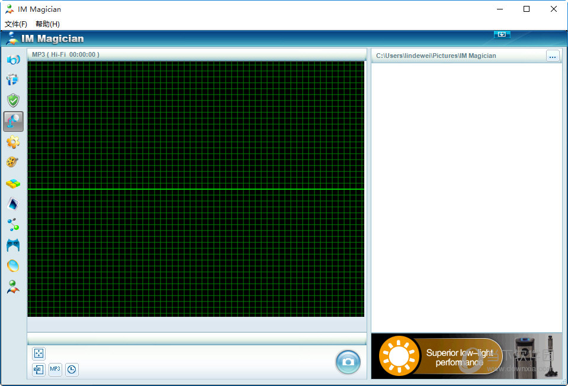Open the 文件(F) menu
Viewport: 568px width, 386px height.
pos(16,24)
